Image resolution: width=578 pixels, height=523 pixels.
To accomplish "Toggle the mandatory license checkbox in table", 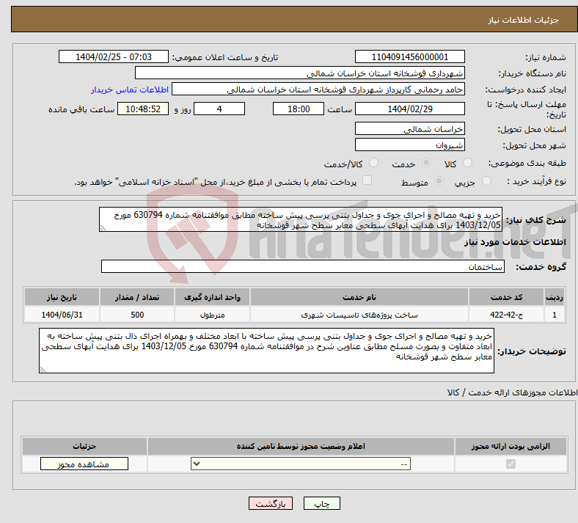I will pyautogui.click(x=511, y=464).
